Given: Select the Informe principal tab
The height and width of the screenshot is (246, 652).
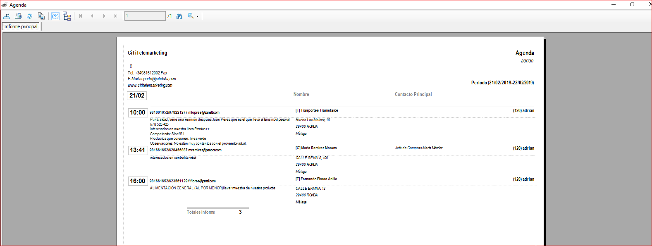Looking at the screenshot, I should pos(21,26).
